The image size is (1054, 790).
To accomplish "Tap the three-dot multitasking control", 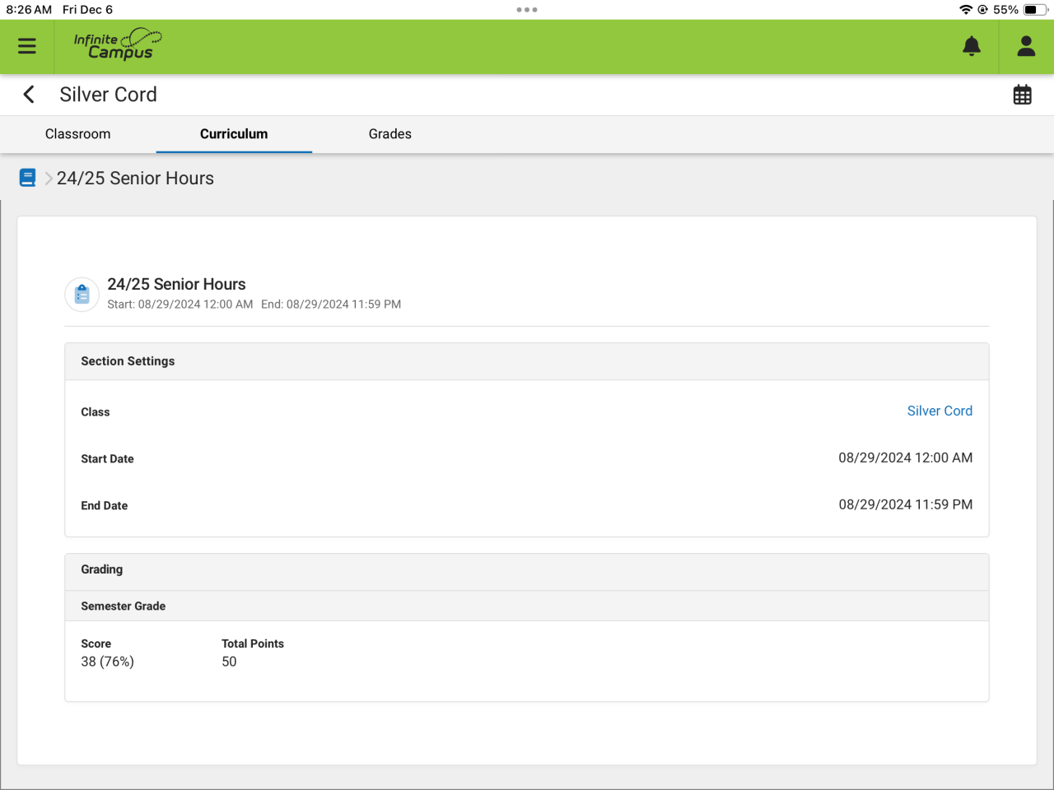I will [x=527, y=10].
